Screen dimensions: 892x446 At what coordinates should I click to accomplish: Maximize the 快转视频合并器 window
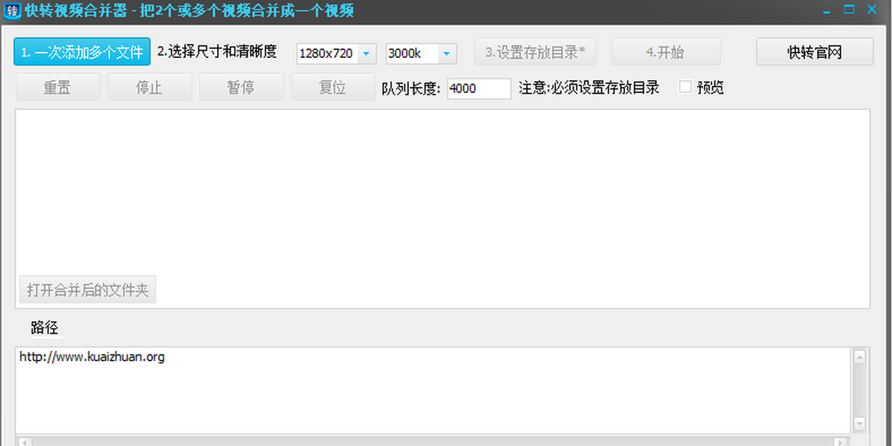point(850,10)
